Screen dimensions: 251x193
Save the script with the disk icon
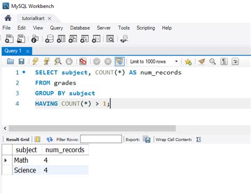[x=22, y=61]
